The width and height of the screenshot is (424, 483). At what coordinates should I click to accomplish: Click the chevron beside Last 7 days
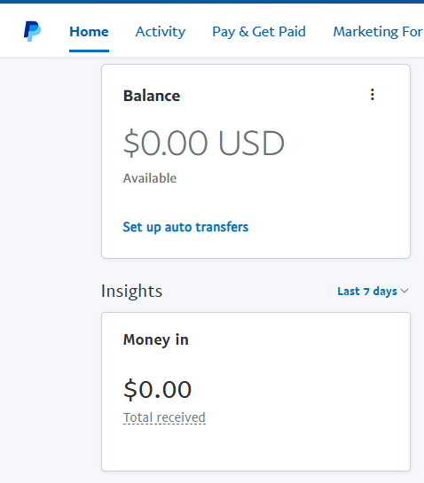tap(404, 291)
